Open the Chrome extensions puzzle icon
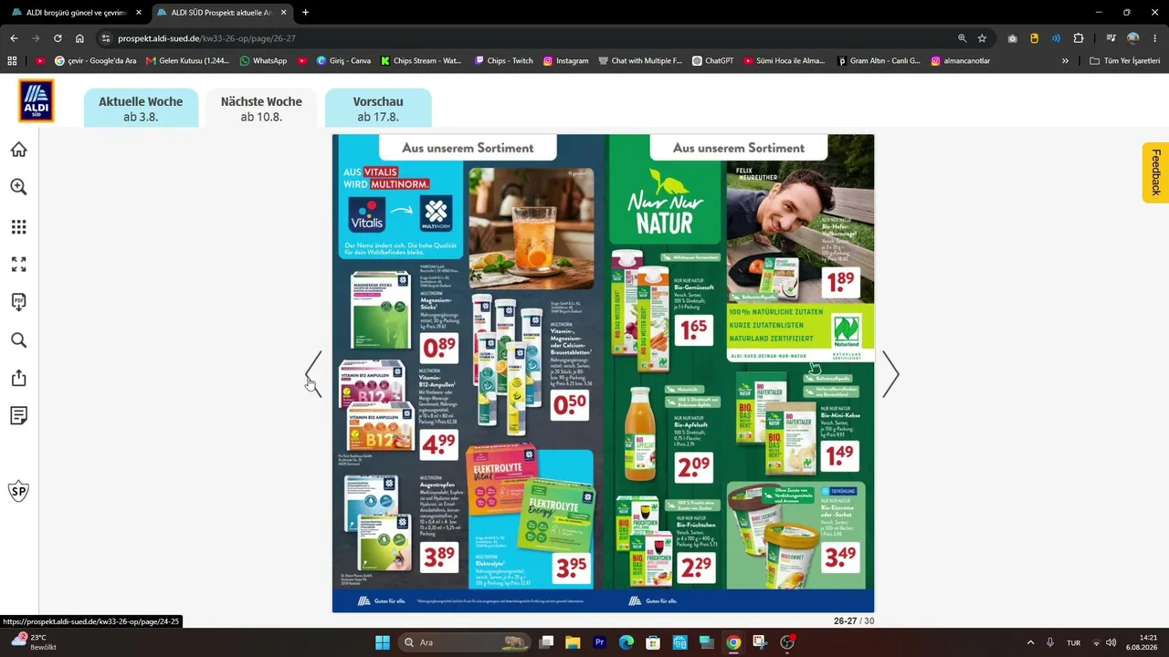Screen dimensions: 1169x657 tap(1079, 38)
